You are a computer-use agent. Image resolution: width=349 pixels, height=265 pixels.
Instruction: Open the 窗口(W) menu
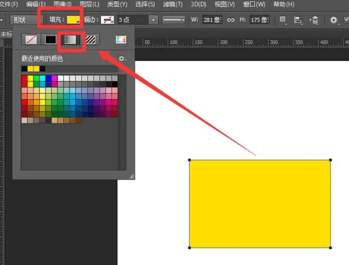point(254,4)
